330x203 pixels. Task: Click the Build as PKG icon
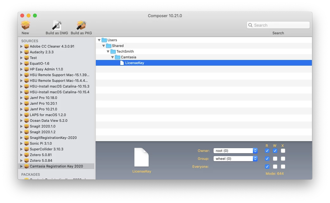tap(81, 25)
